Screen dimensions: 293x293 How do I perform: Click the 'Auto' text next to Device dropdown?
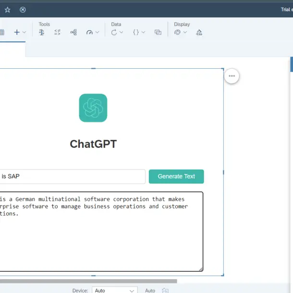click(x=150, y=291)
